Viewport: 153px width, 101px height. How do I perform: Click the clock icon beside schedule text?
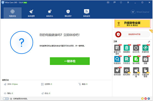tap(11, 99)
